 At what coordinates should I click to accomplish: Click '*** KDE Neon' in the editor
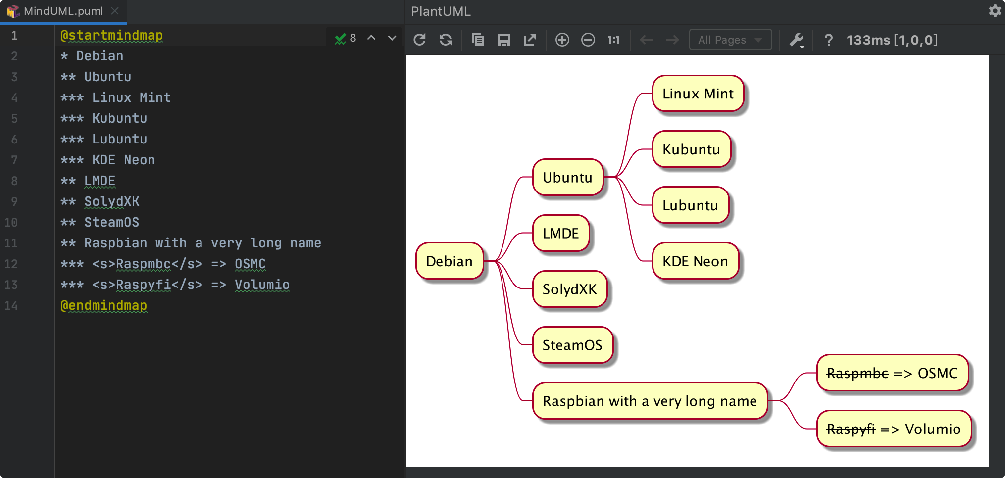click(x=107, y=160)
